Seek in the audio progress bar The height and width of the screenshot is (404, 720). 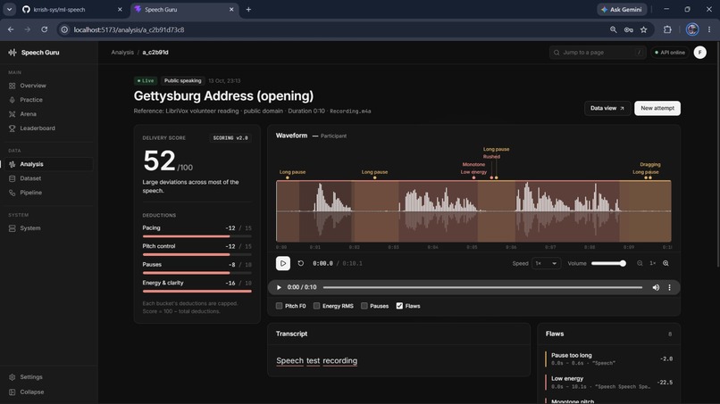coord(482,287)
